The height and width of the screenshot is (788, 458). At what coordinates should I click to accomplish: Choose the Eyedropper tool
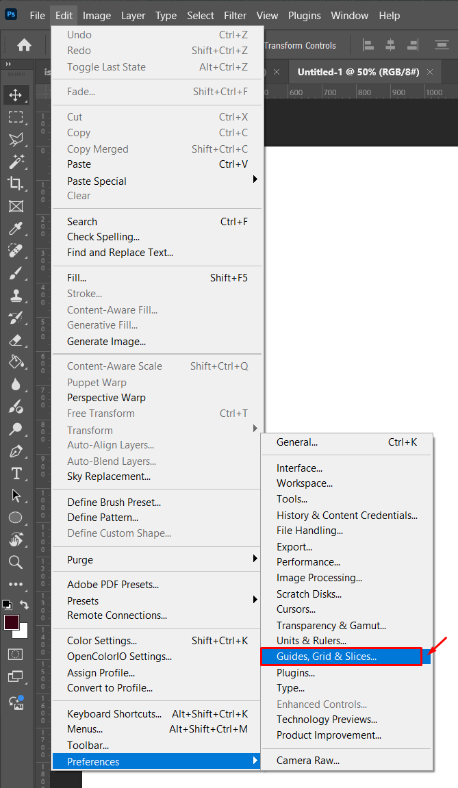tap(16, 229)
